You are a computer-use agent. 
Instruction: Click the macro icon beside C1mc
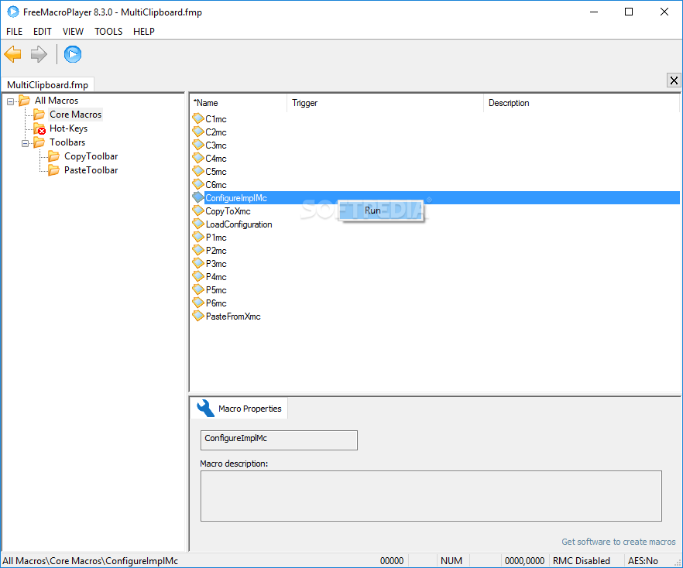(x=198, y=118)
